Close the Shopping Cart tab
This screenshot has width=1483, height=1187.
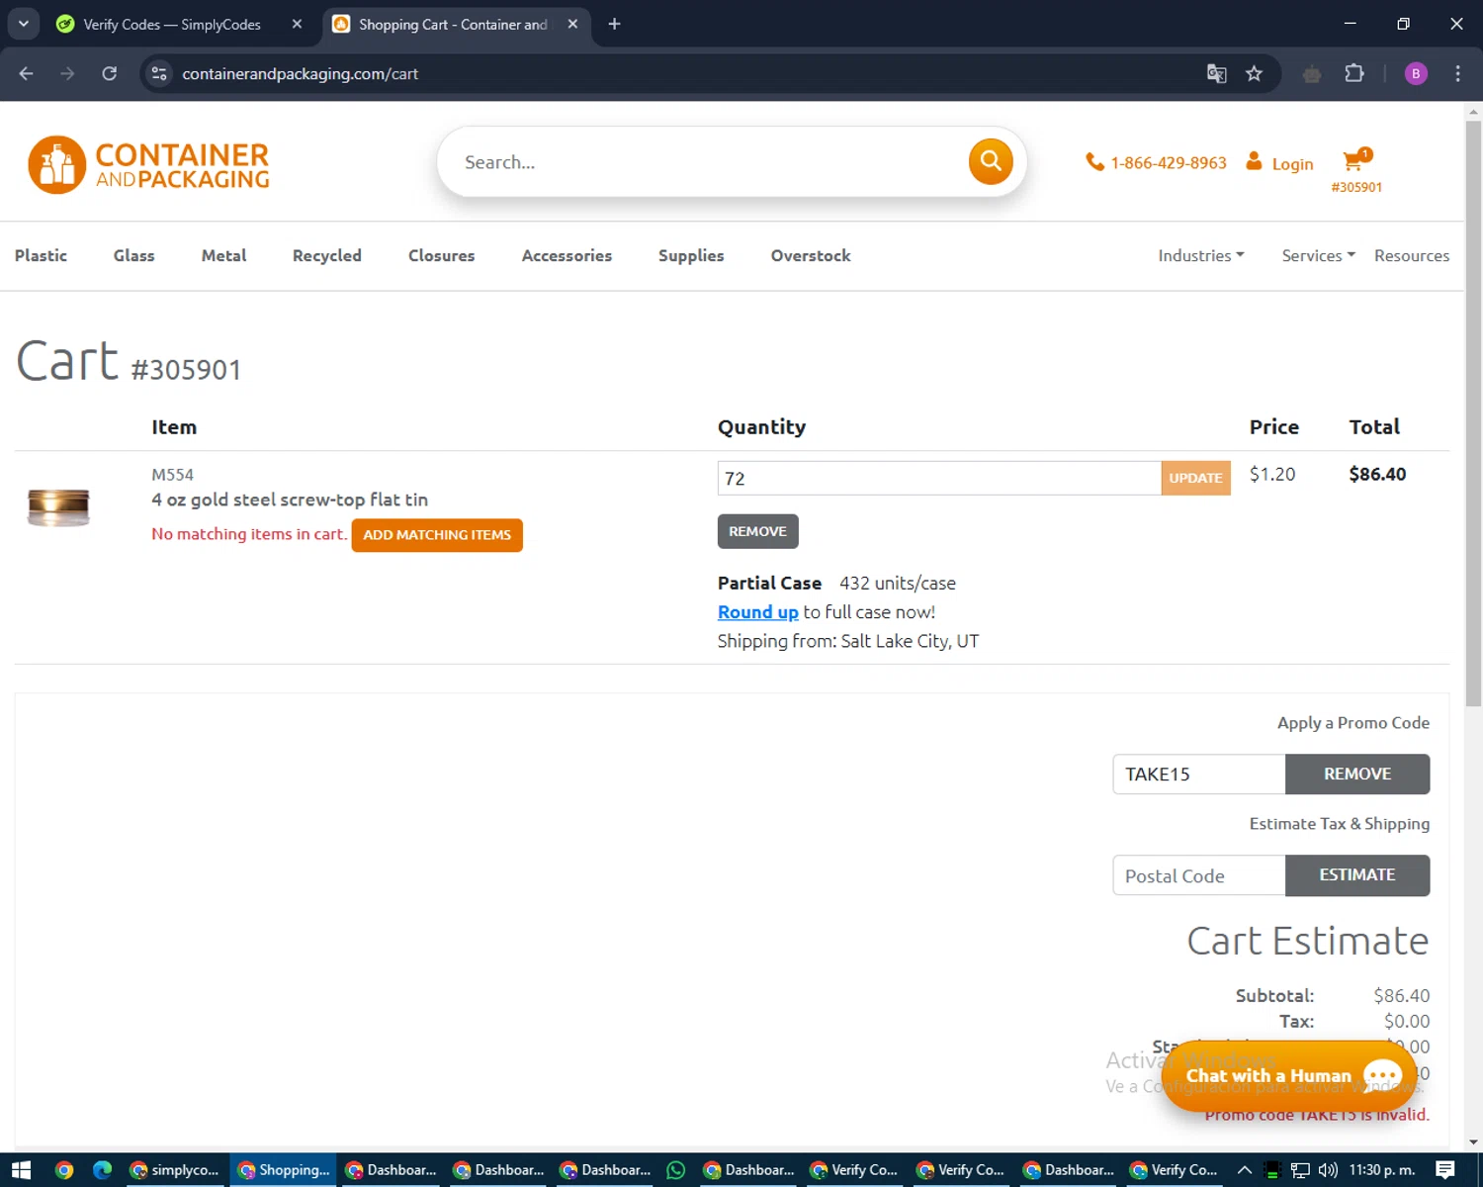572,24
